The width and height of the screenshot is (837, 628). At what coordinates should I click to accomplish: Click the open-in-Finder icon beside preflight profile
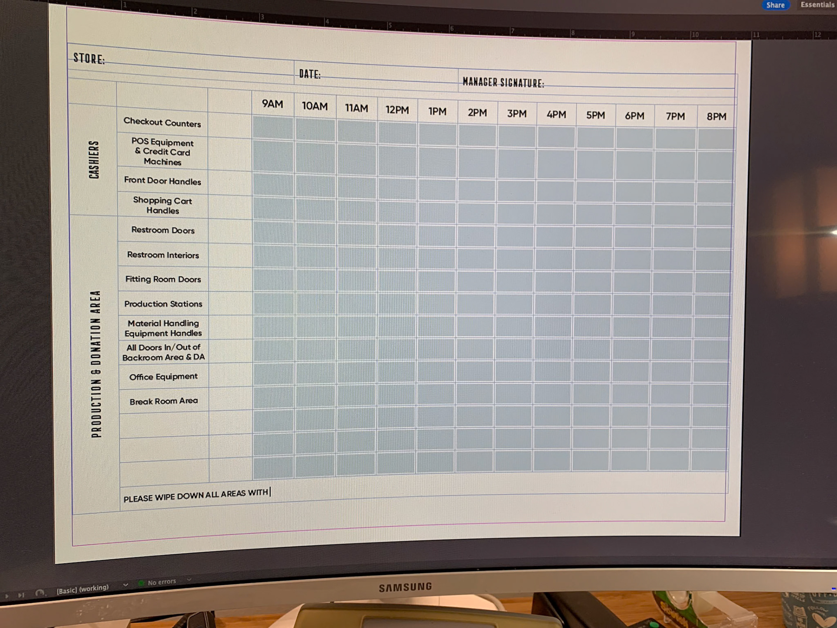[40, 593]
